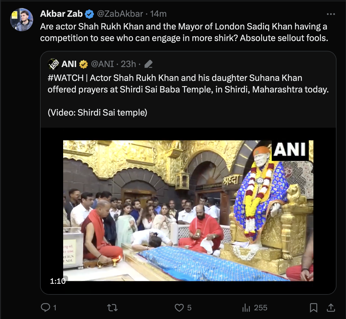346x319 pixels.
Task: View analytics via the views bar icon
Action: click(x=246, y=308)
